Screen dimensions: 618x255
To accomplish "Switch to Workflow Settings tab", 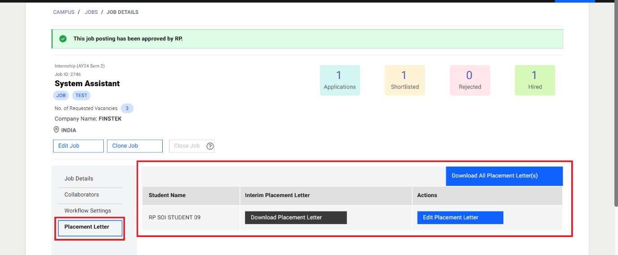I will pos(88,211).
